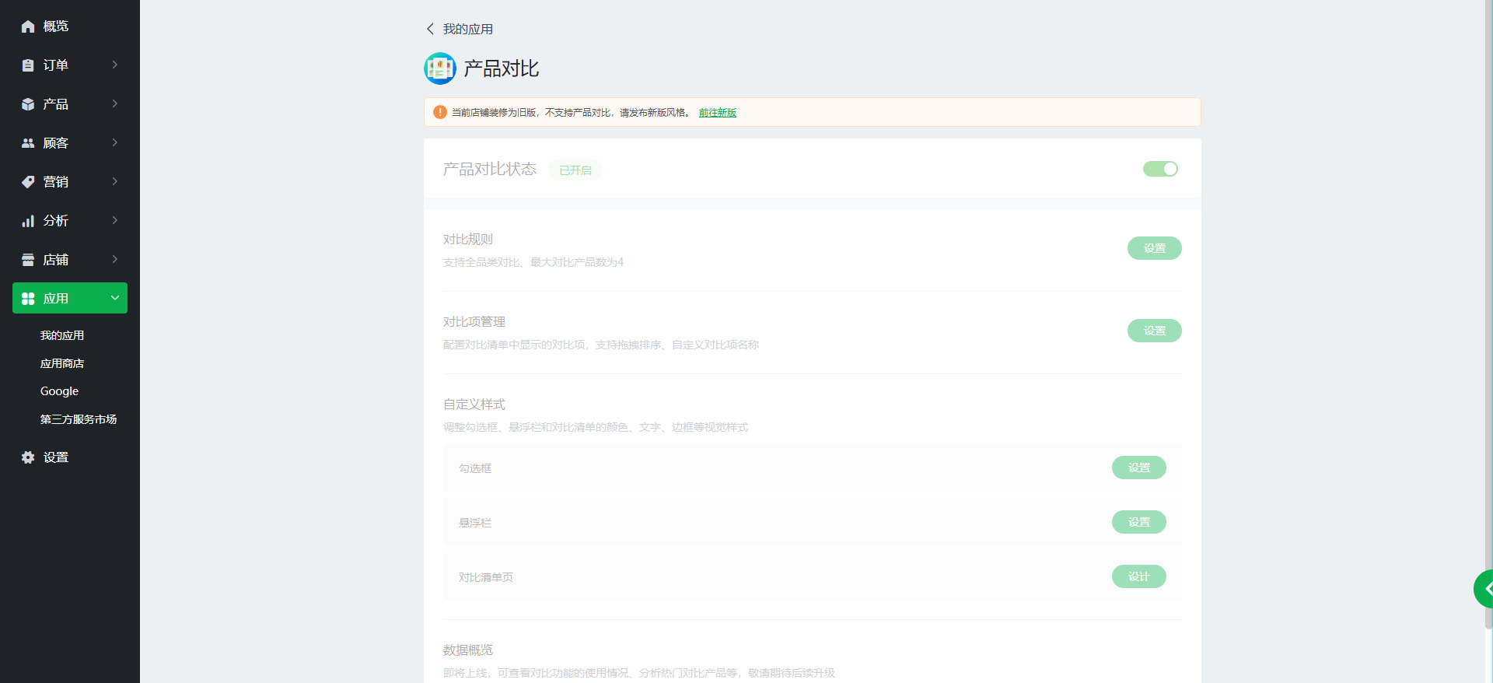This screenshot has height=683, width=1493.
Task: Click the bar chart icon for 分析
Action: point(28,221)
